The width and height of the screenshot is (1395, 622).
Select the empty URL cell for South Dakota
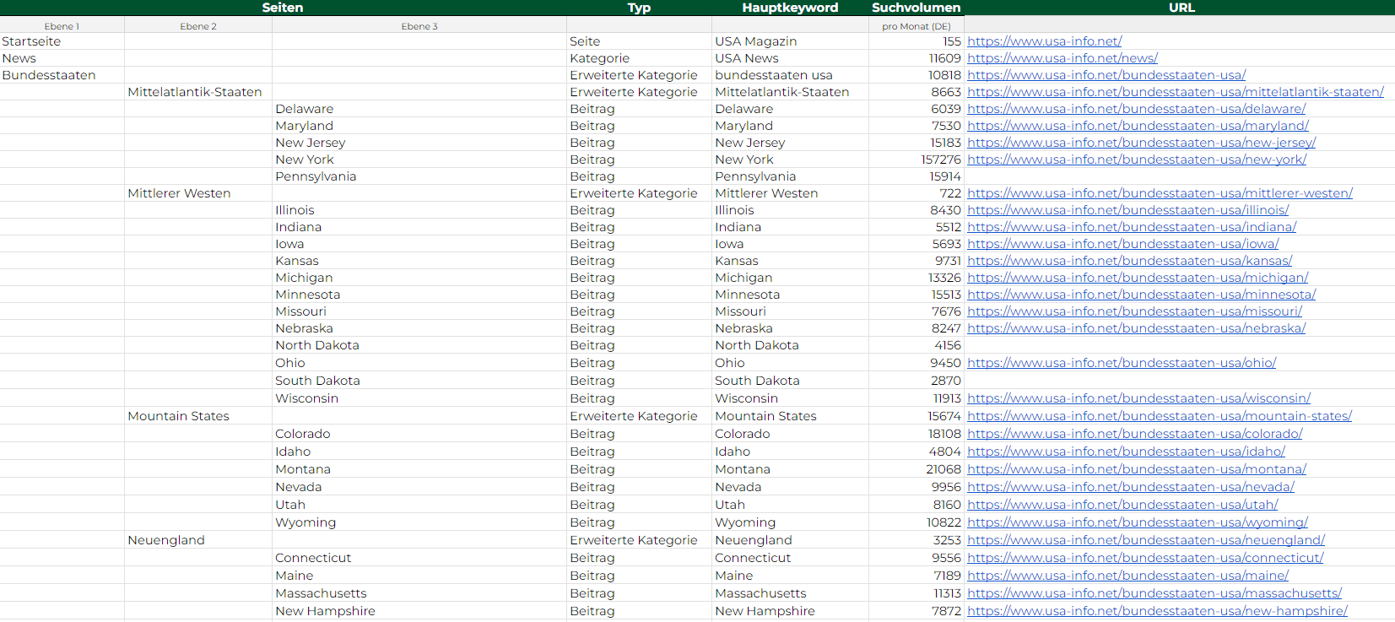pos(1180,381)
